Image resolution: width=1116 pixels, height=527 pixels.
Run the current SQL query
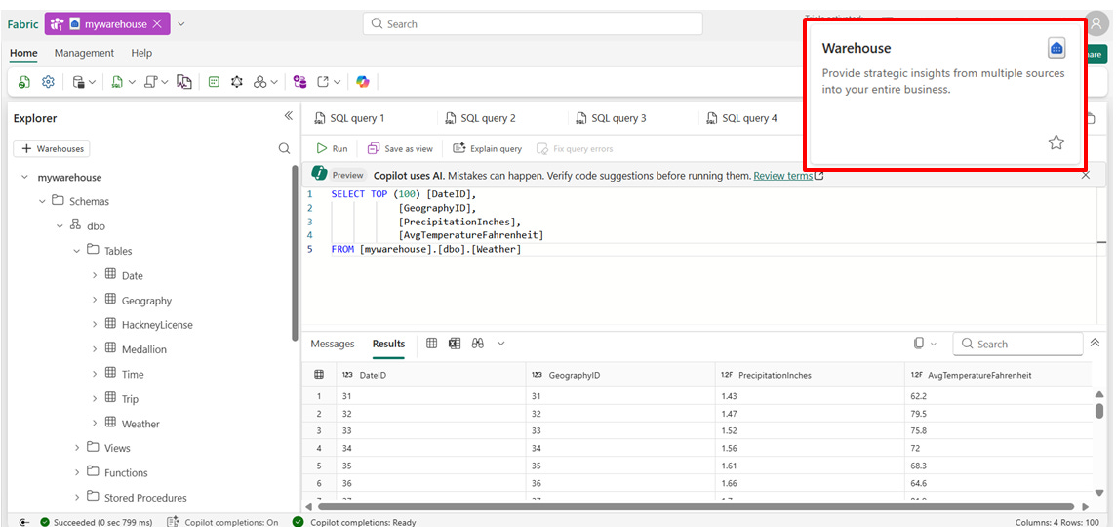click(x=332, y=149)
